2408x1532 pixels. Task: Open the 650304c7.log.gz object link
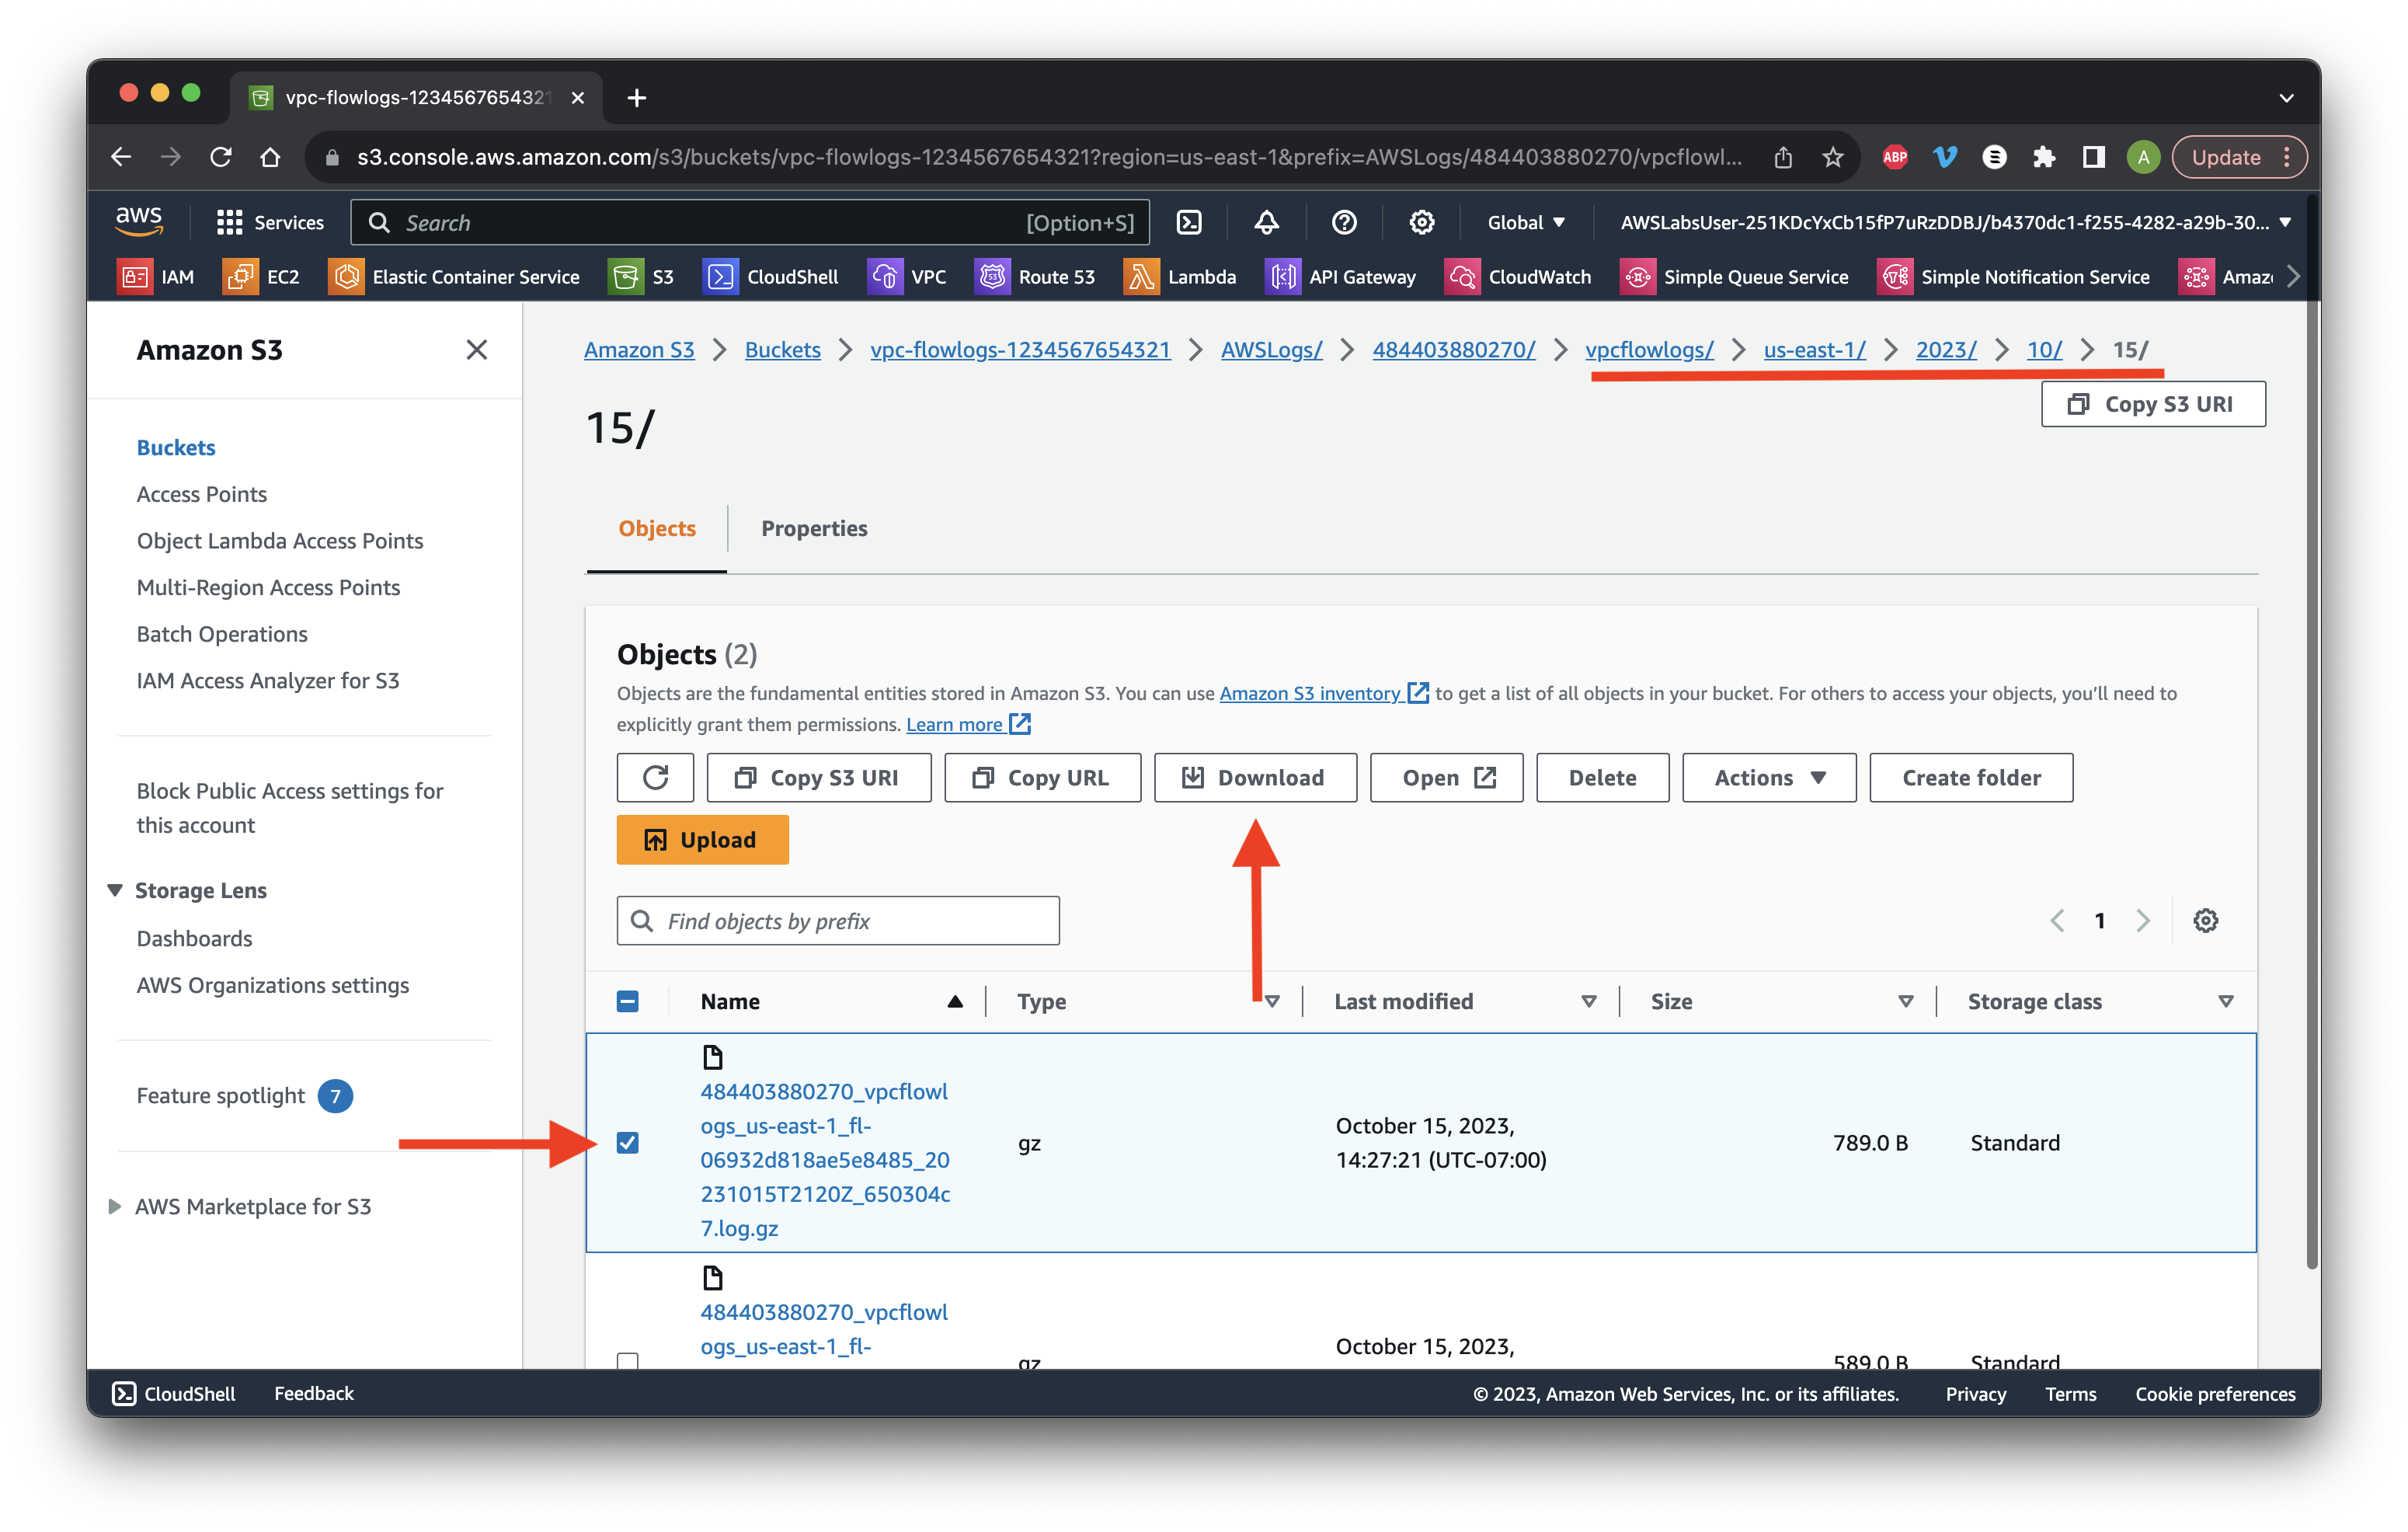pos(825,1159)
